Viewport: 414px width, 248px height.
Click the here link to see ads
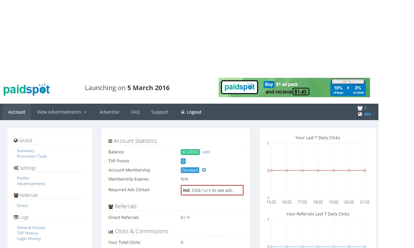[x=206, y=191]
